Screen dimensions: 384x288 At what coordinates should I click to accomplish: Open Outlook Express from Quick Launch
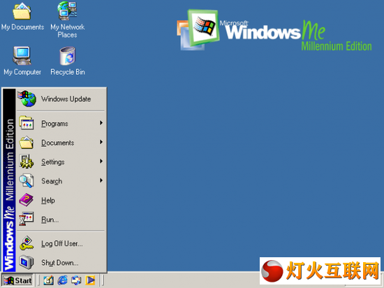click(x=76, y=280)
